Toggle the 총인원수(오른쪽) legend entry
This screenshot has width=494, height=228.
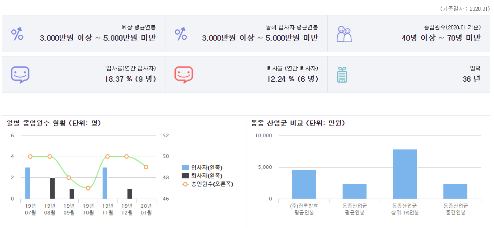click(x=207, y=184)
